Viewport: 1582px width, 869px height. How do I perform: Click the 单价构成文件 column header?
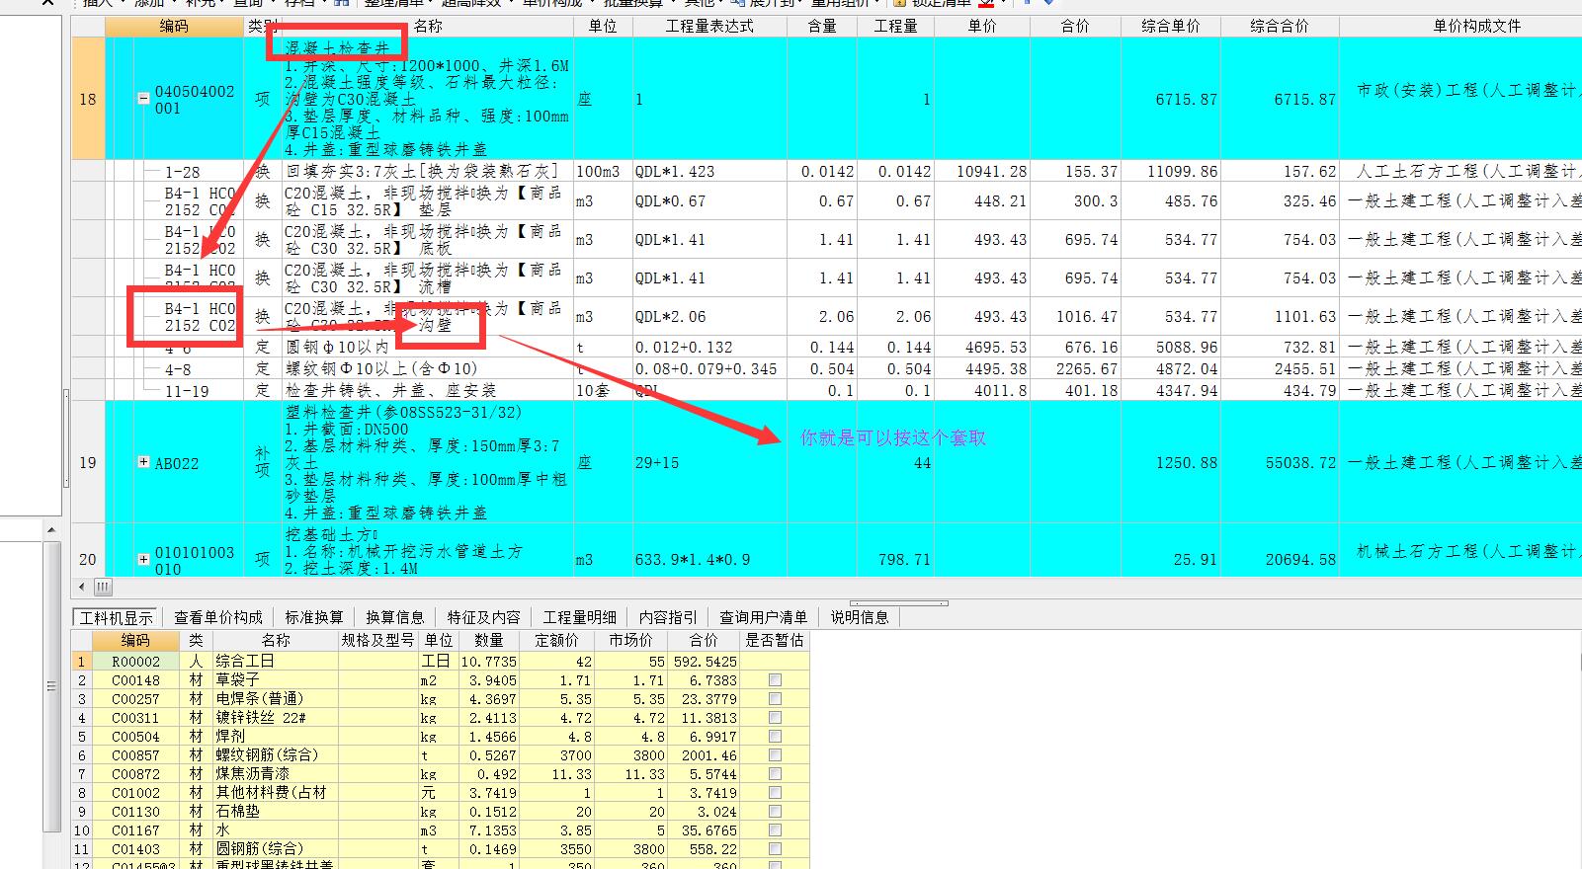(x=1460, y=26)
